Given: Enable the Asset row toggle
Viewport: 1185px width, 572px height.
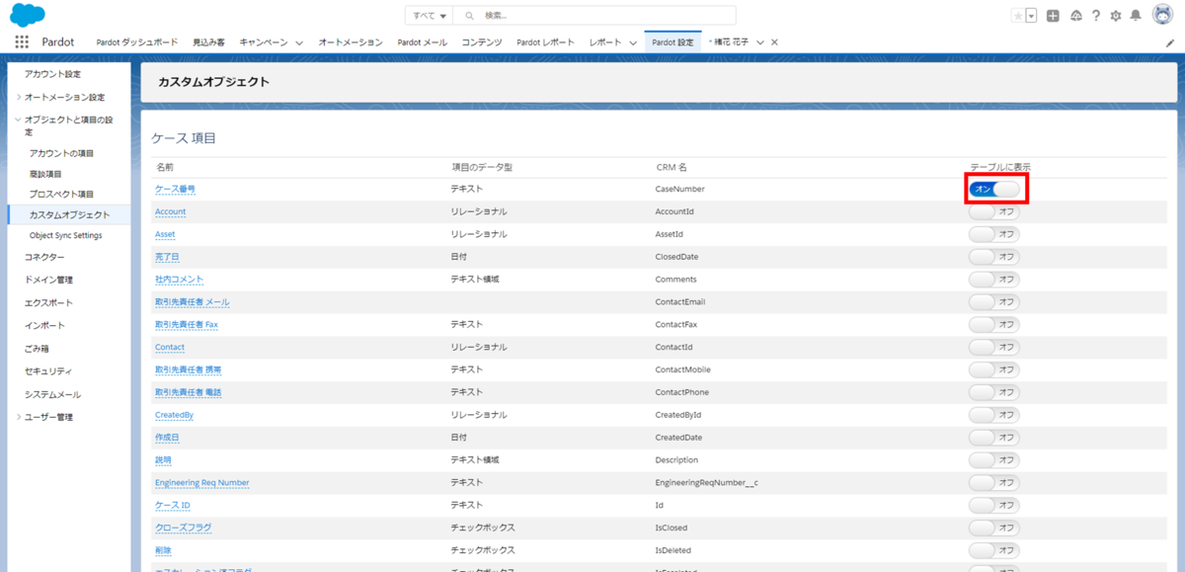Looking at the screenshot, I should pyautogui.click(x=994, y=234).
